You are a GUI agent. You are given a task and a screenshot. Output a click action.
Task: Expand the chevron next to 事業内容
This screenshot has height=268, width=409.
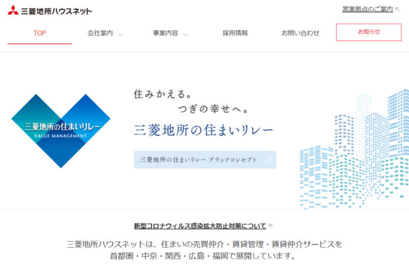[x=185, y=34]
